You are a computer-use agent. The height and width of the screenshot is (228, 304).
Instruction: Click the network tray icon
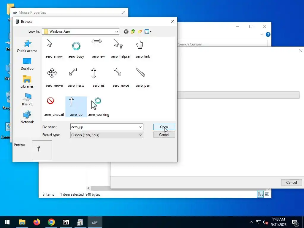pyautogui.click(x=259, y=222)
